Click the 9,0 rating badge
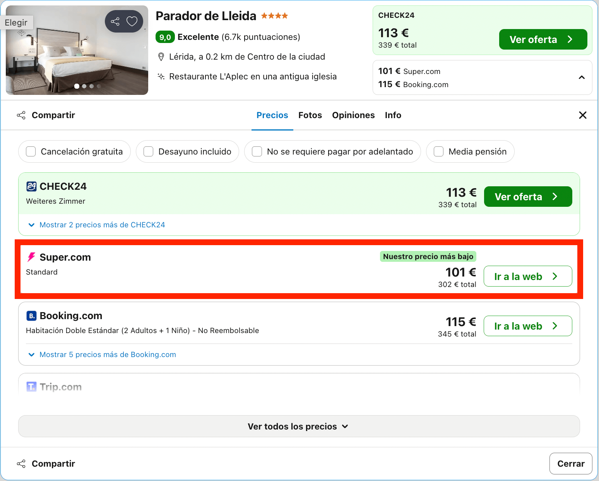 tap(165, 37)
